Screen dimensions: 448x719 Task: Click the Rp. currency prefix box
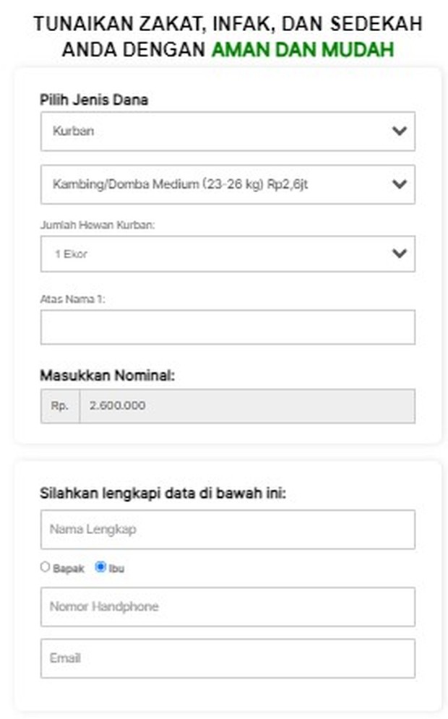point(59,406)
